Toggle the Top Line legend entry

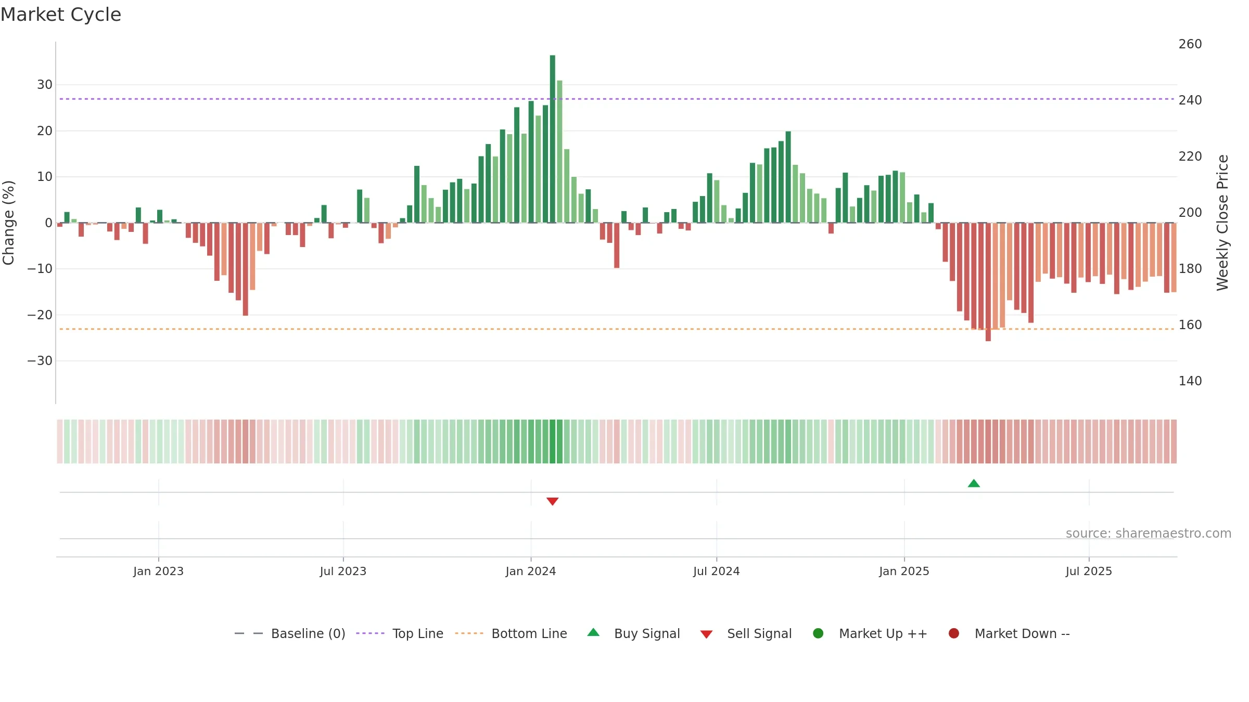point(400,633)
